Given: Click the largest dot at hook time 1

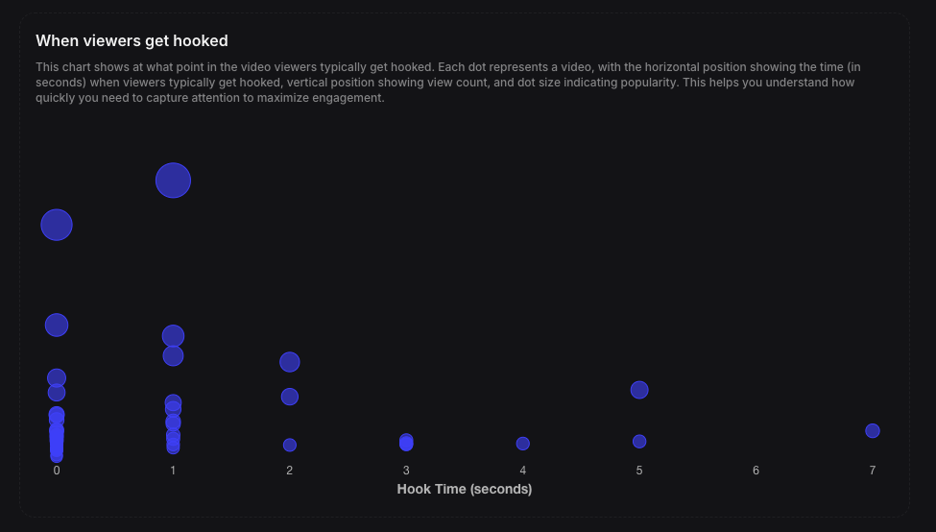Looking at the screenshot, I should tap(173, 180).
